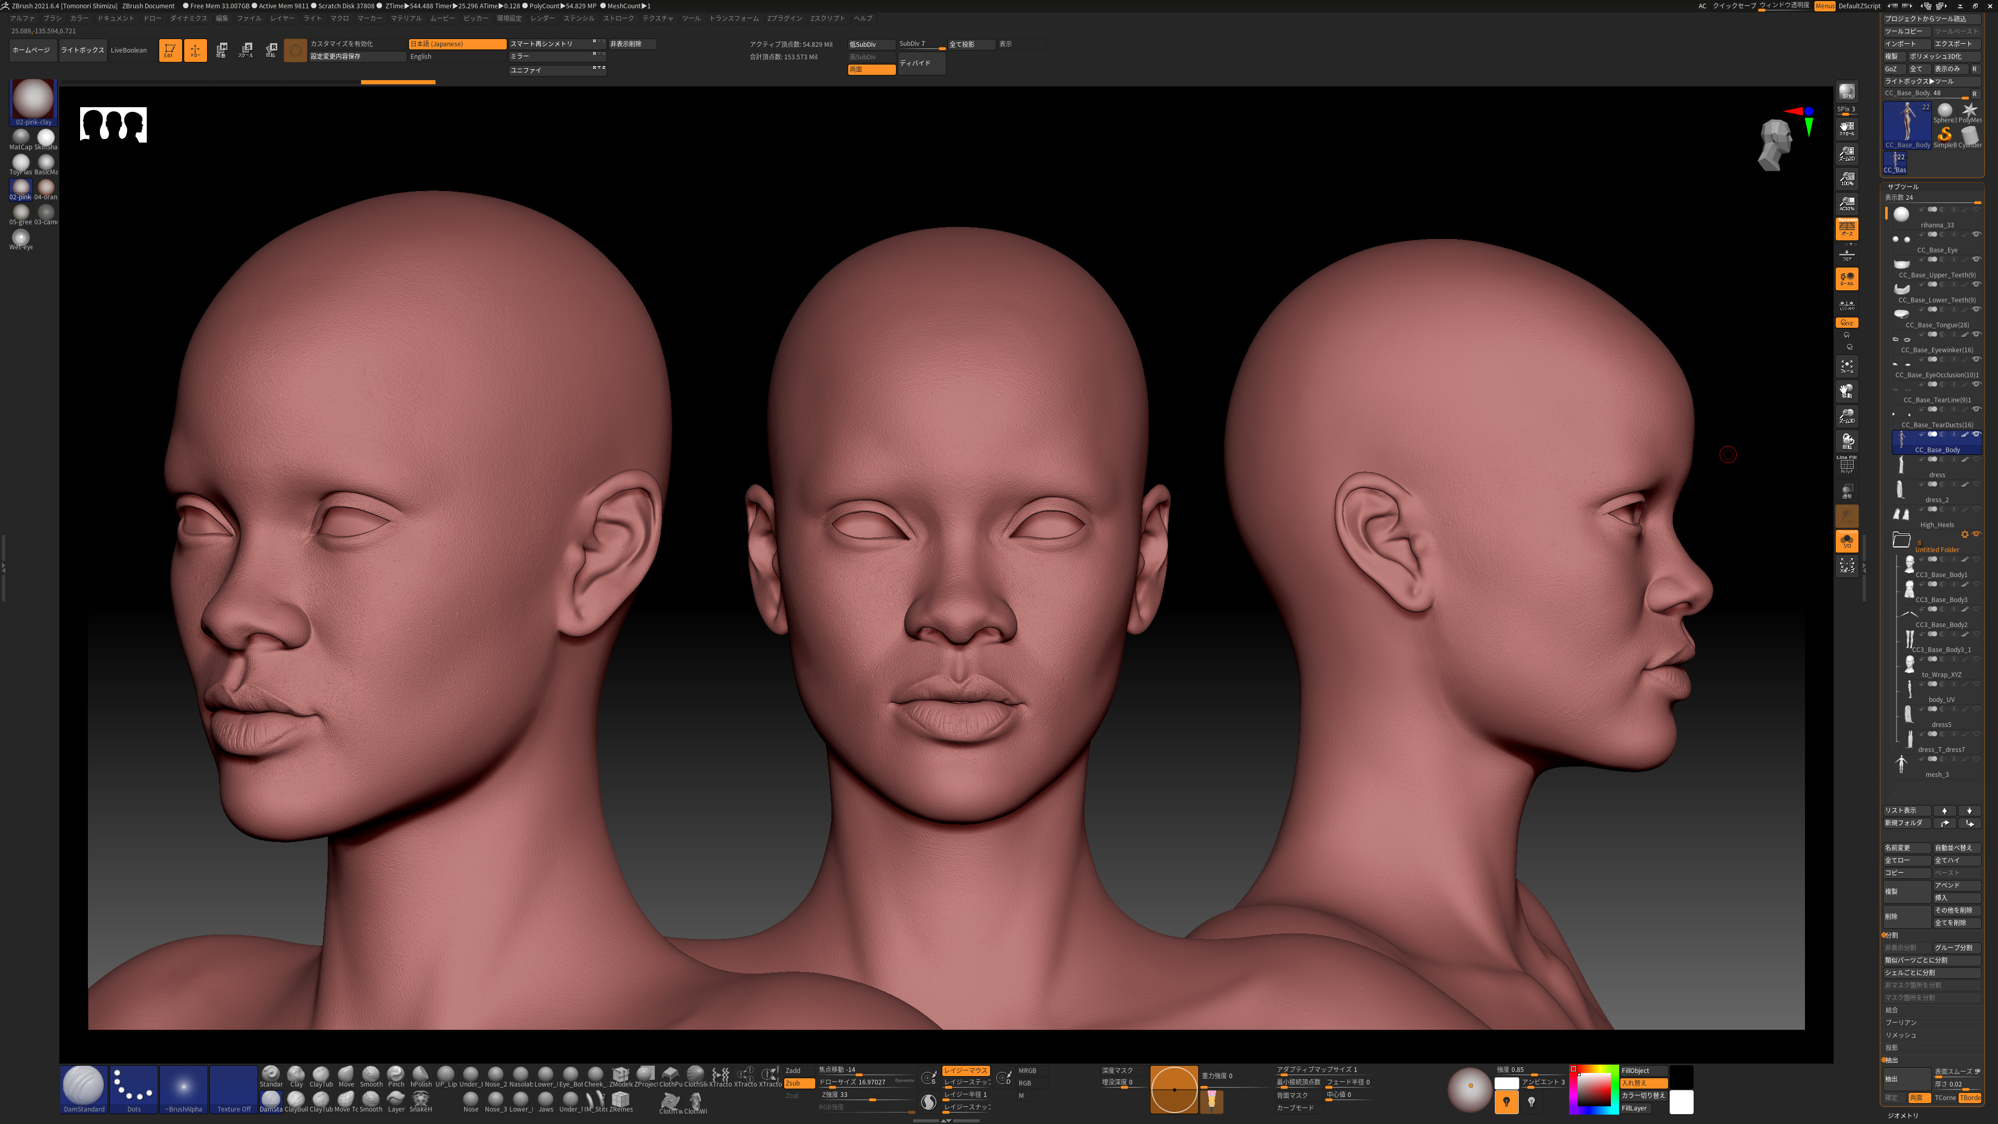Viewport: 1998px width, 1124px height.
Task: Open the Zプラグイン menu
Action: point(784,18)
